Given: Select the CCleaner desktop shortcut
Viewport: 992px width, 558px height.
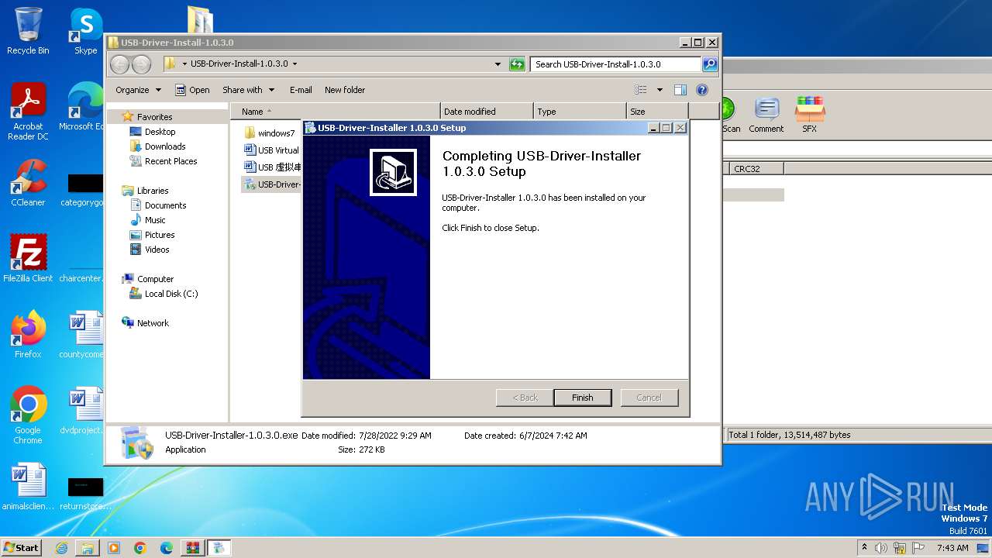Looking at the screenshot, I should pos(28,183).
